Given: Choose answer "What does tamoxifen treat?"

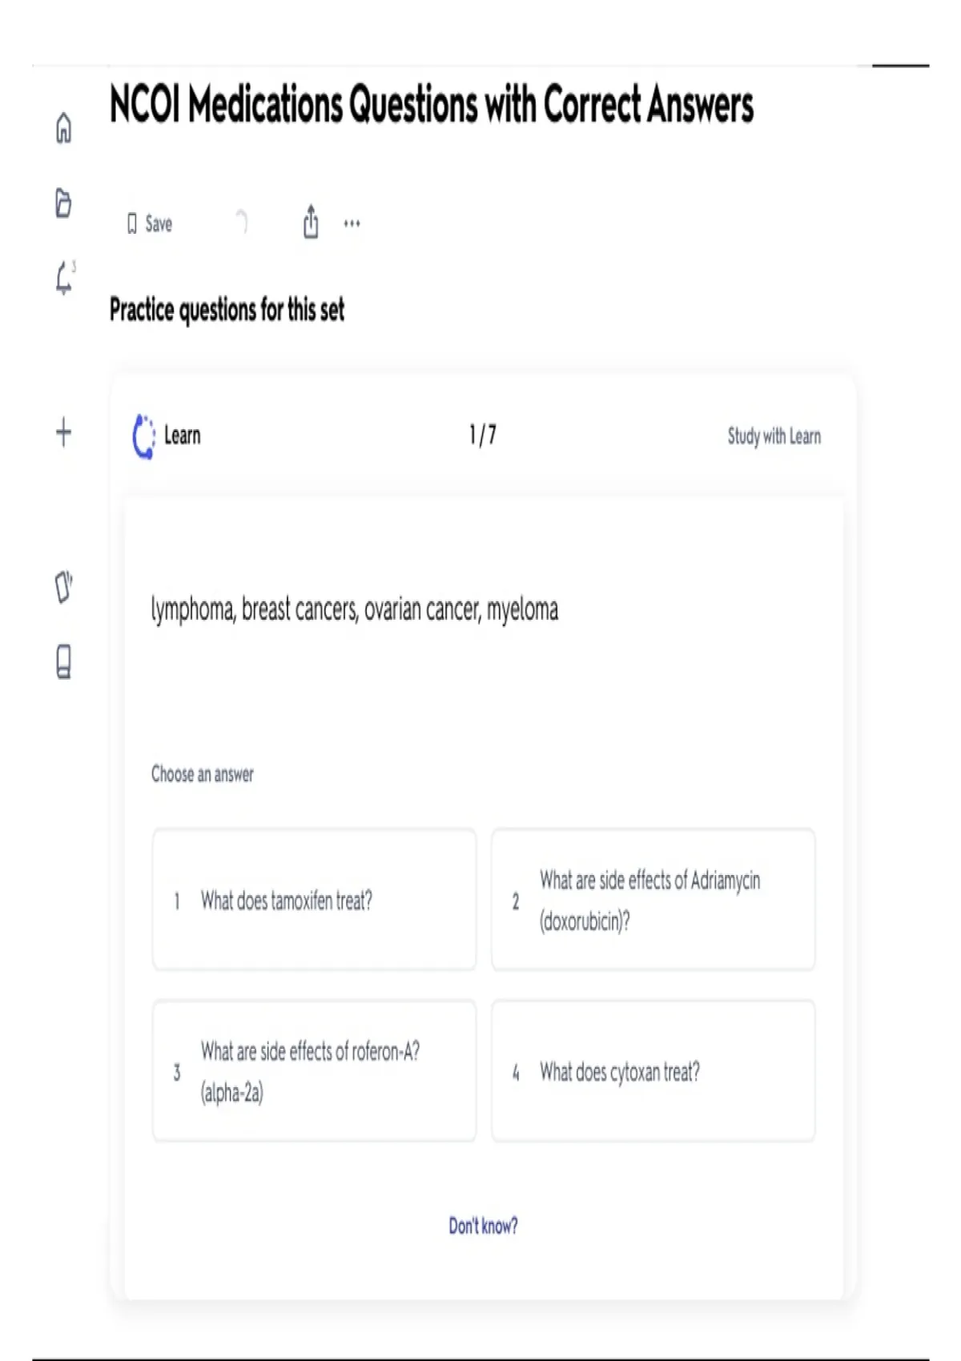Looking at the screenshot, I should [314, 900].
